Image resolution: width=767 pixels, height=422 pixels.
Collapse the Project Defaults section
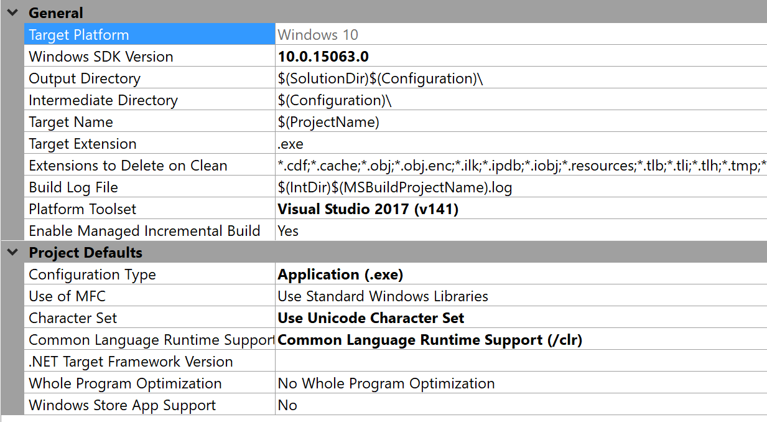click(12, 253)
